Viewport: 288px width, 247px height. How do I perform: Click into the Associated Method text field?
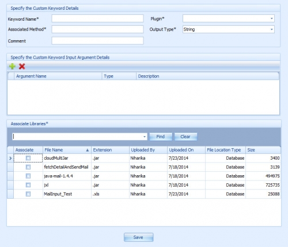coord(97,29)
